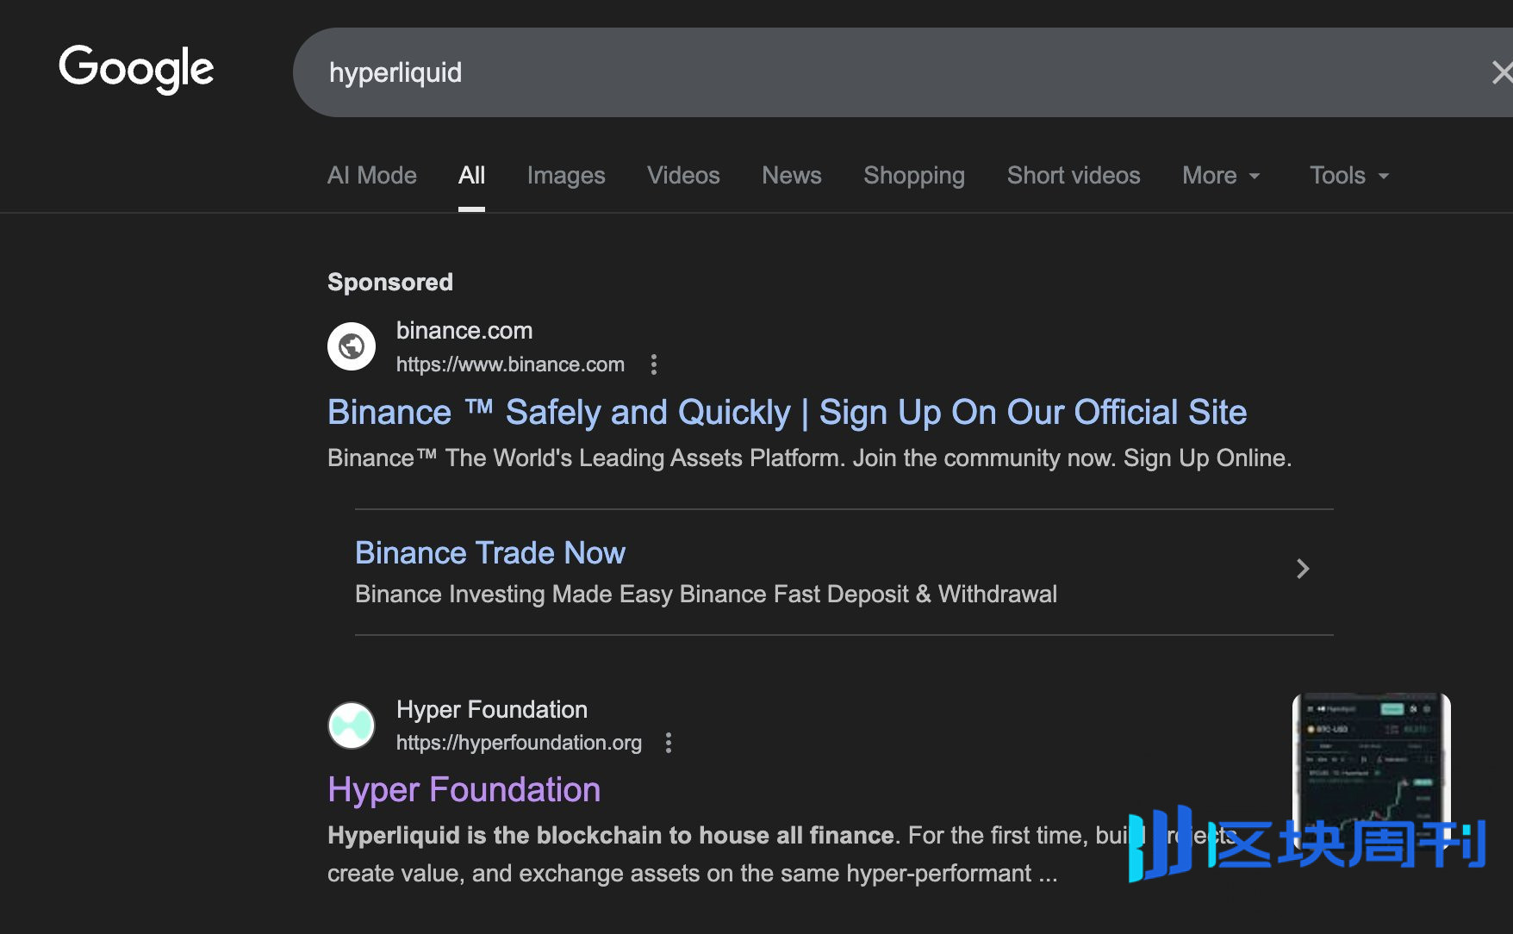1513x934 pixels.
Task: Click the Binance ad description text
Action: click(809, 458)
